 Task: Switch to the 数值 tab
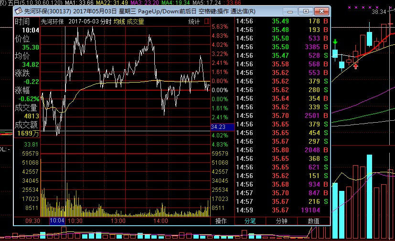[313, 221]
